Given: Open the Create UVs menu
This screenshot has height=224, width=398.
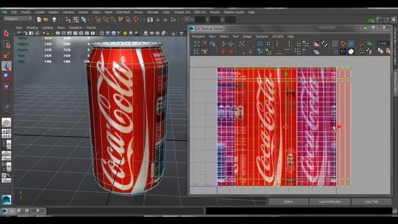Looking at the screenshot, I should tap(182, 12).
